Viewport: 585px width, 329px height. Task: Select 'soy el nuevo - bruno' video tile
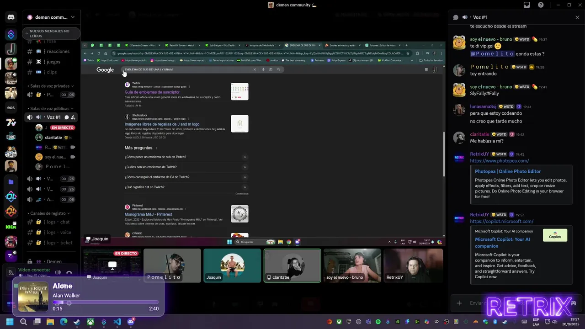[352, 265]
